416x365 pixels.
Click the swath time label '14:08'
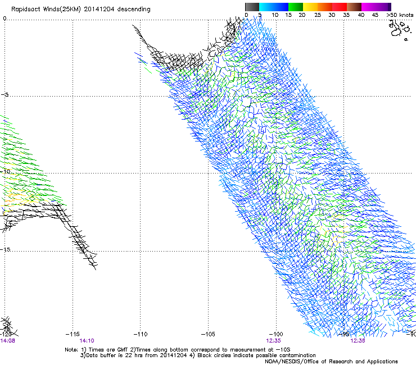click(x=7, y=341)
